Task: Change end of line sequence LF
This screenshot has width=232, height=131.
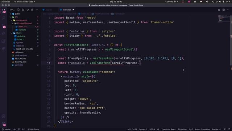Action: (158, 130)
